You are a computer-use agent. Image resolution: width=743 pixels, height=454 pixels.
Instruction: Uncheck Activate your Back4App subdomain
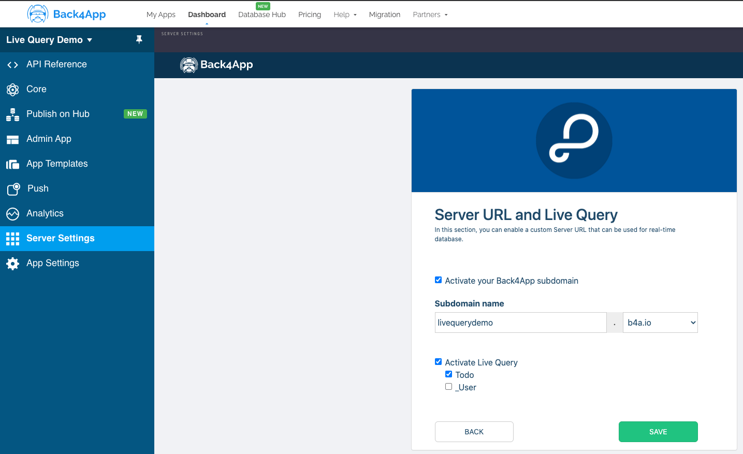tap(438, 280)
